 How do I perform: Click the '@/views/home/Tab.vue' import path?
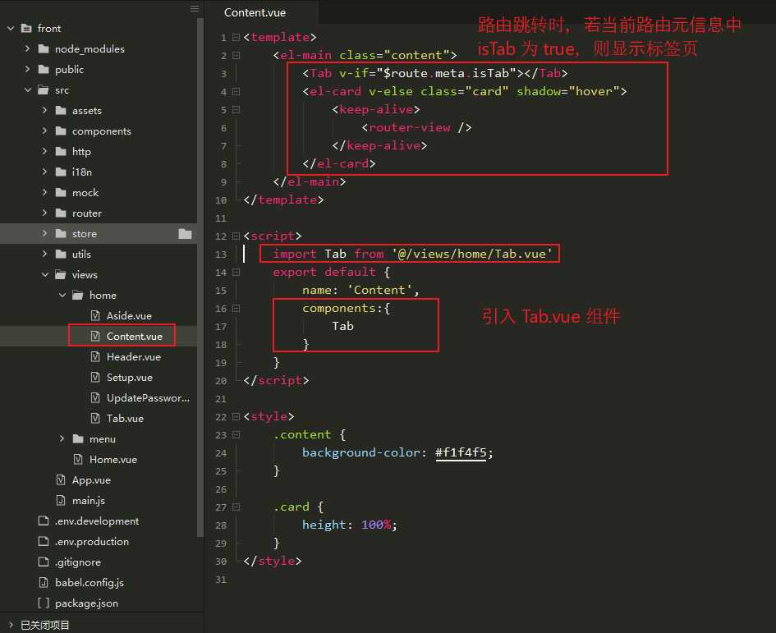(x=472, y=254)
